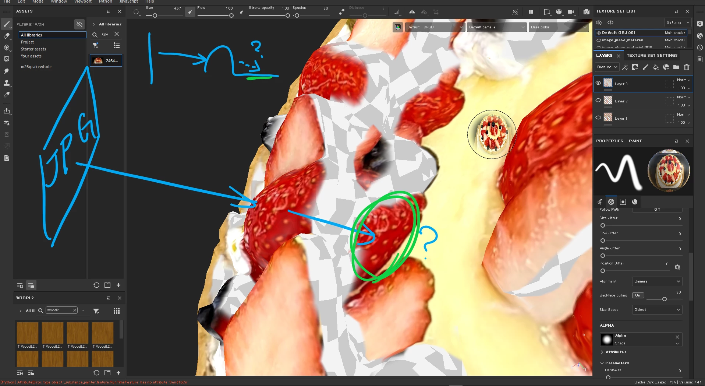Pause the engine rendering
705x386 pixels.
(531, 12)
